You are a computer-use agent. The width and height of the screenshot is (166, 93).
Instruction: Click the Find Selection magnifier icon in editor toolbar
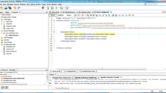pos(88,15)
